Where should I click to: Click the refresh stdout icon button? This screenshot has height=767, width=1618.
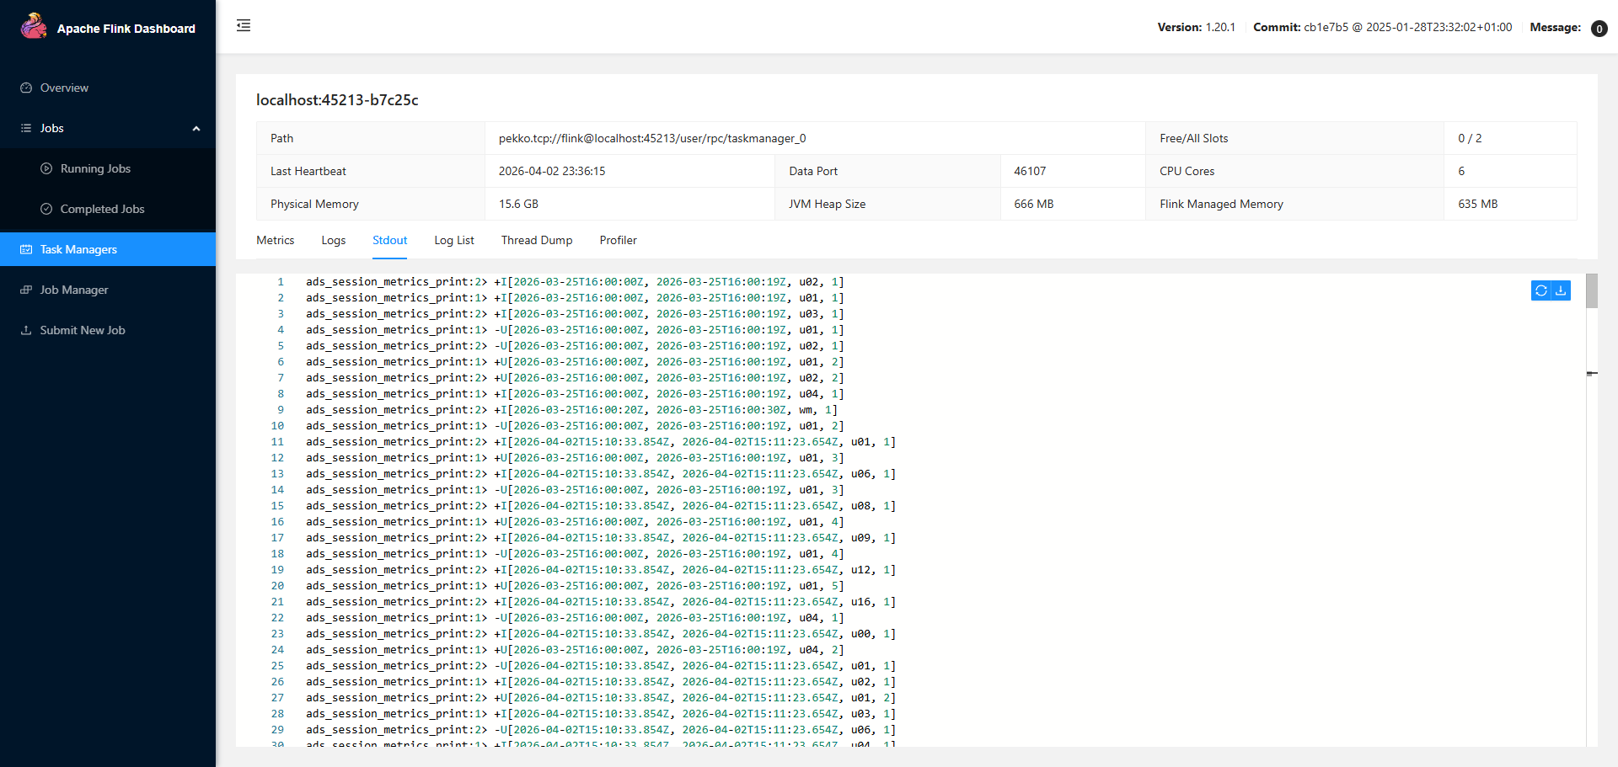click(1540, 290)
